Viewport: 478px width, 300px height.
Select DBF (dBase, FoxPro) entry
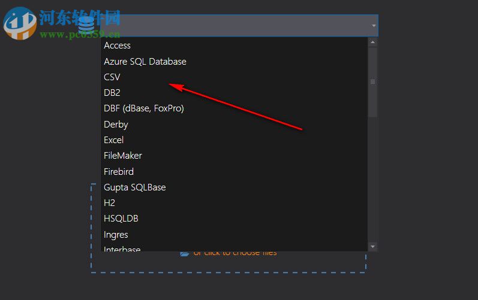[234, 108]
